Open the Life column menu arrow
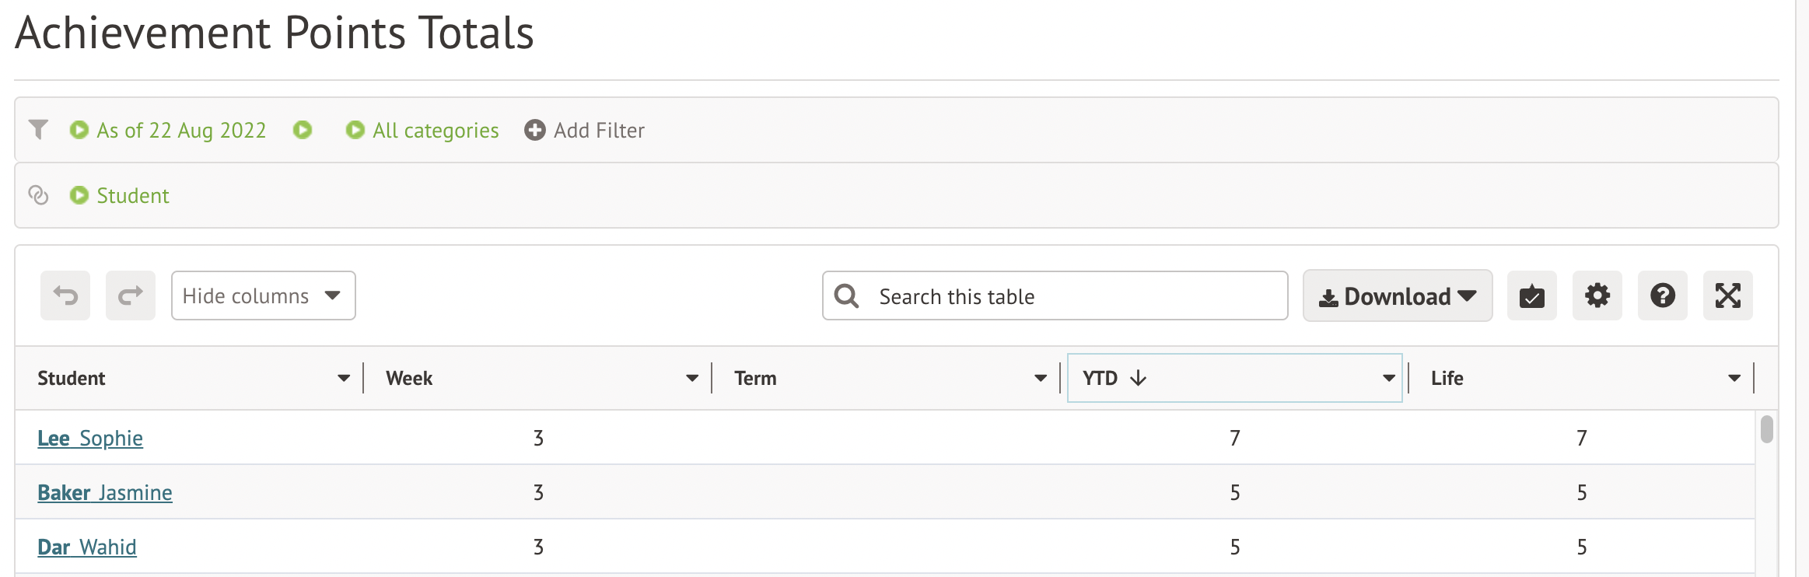 coord(1734,378)
